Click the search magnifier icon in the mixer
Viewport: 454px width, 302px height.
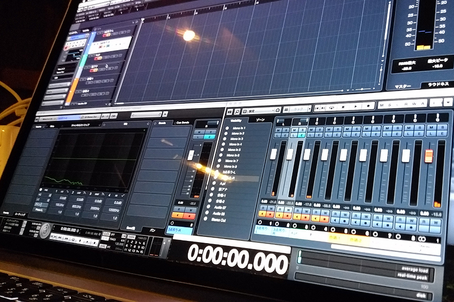(x=237, y=111)
